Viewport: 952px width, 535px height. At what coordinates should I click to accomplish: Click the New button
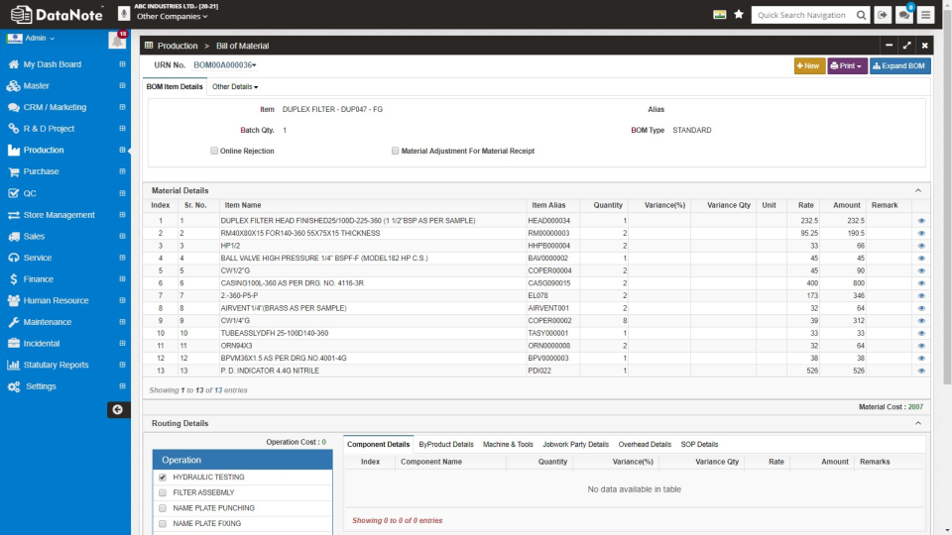809,66
